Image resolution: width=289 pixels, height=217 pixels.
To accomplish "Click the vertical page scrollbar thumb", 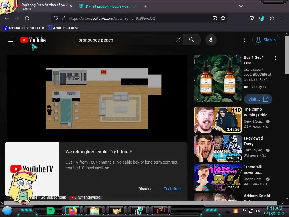I will click(287, 55).
